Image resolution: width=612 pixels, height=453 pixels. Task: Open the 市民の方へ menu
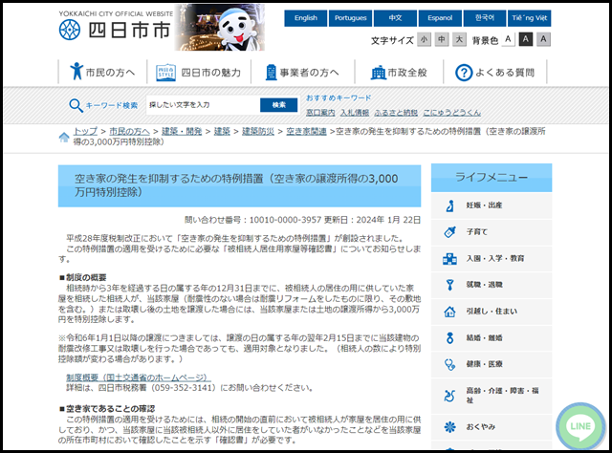click(102, 72)
